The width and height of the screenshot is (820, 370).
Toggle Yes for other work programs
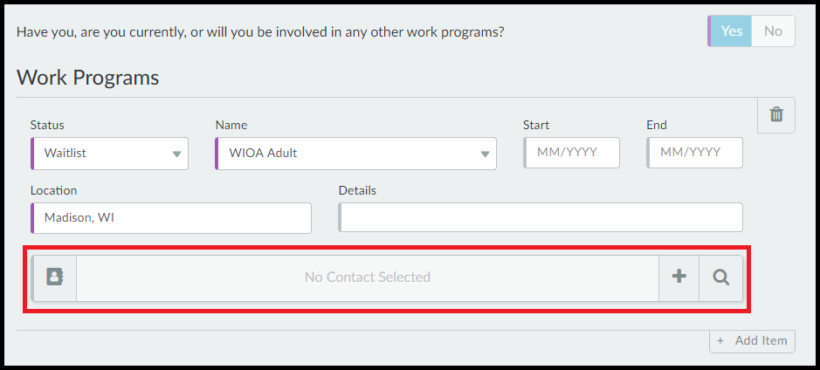tap(731, 31)
